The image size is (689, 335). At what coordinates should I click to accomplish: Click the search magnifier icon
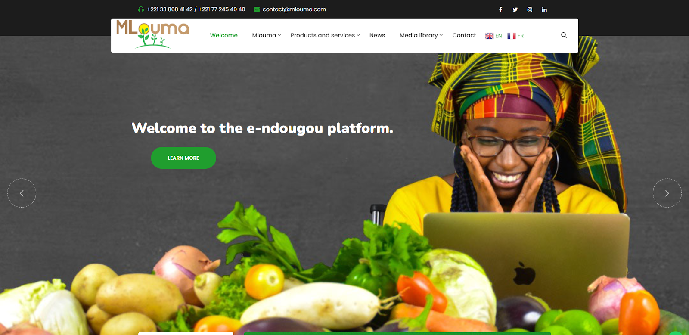coord(564,35)
